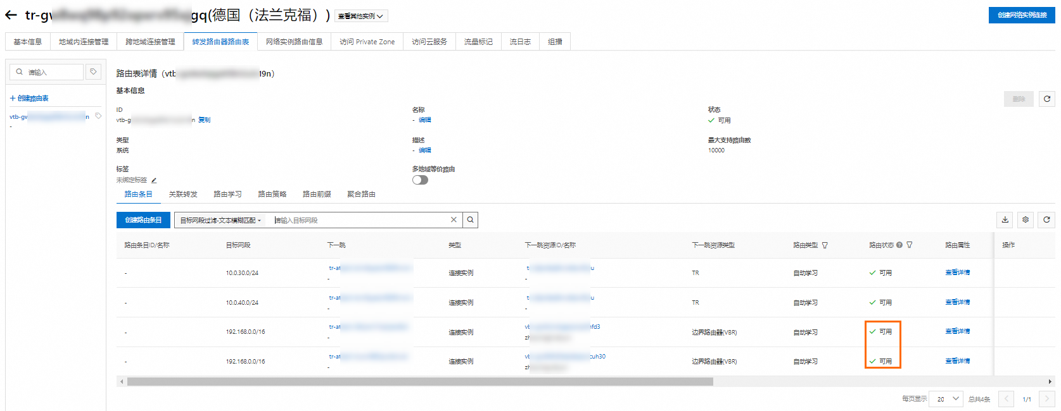Click the right arrow of the horizontal scrollbar

1050,382
